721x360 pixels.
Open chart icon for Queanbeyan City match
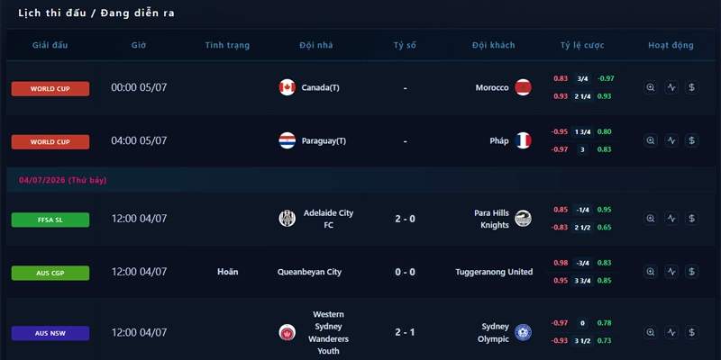point(671,272)
